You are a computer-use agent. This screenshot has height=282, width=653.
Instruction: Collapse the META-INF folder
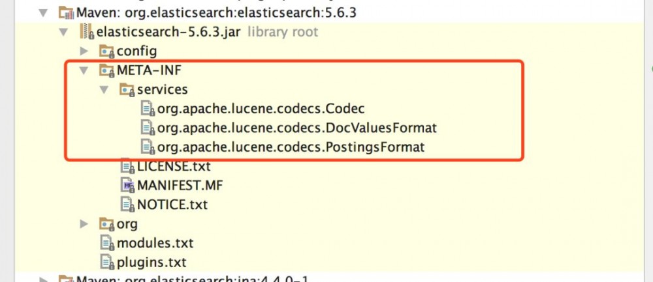pos(84,70)
